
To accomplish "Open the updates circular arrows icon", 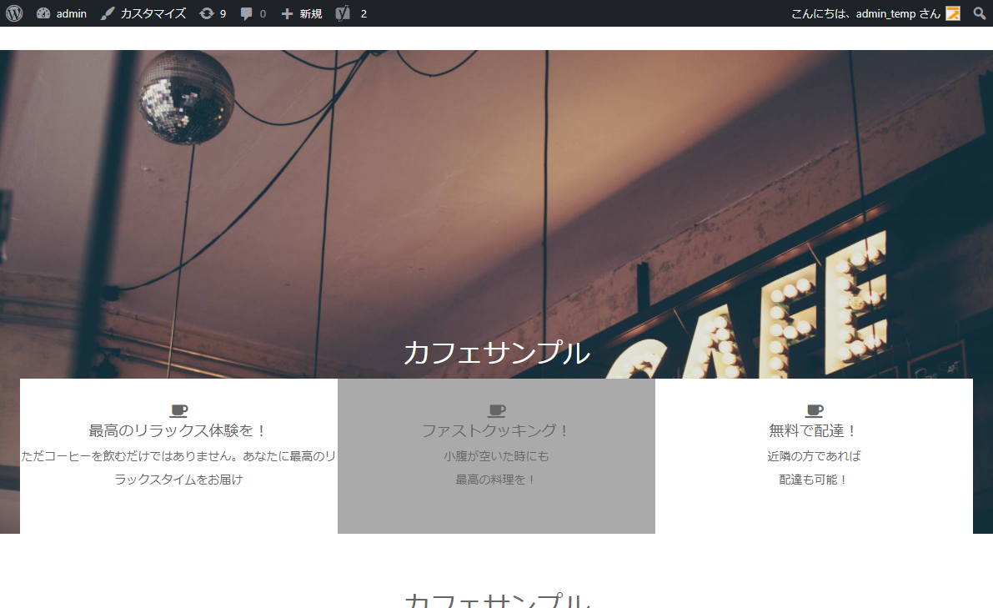I will coord(207,13).
